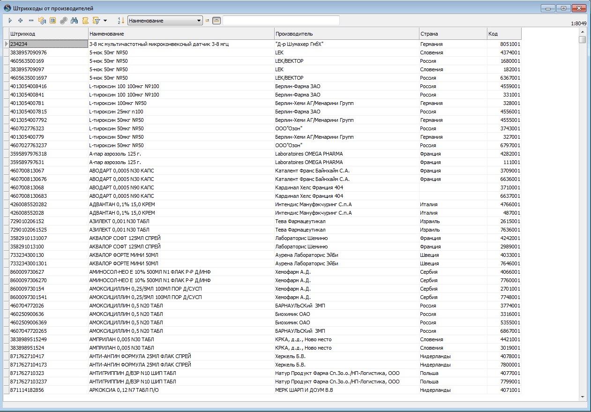The image size is (591, 412).
Task: Click the orange scroll/notes icon
Action: (x=85, y=21)
